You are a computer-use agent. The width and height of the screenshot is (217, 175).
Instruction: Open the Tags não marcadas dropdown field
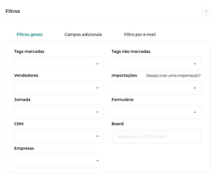click(x=156, y=63)
